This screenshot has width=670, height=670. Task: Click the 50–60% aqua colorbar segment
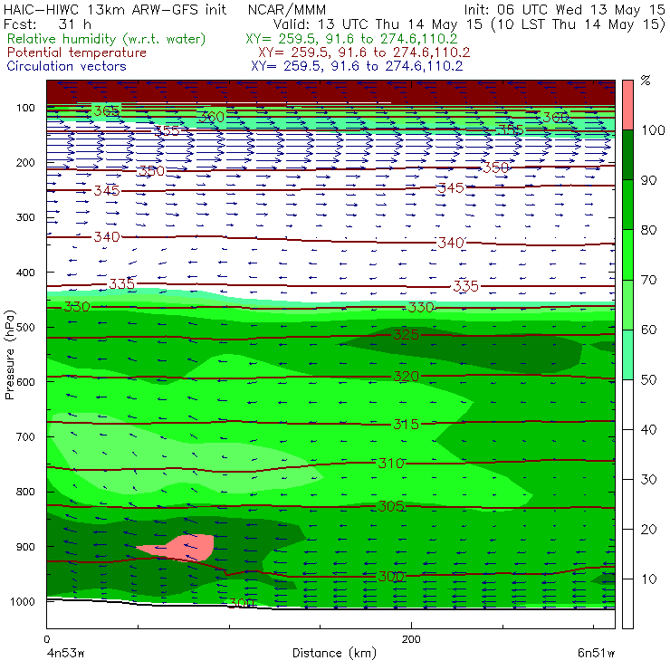[627, 355]
